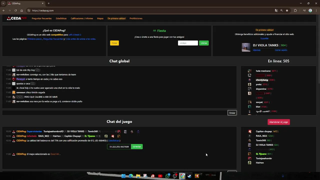Click dopamine avatar in online list
This screenshot has width=320, height=180.
pyautogui.click(x=249, y=89)
